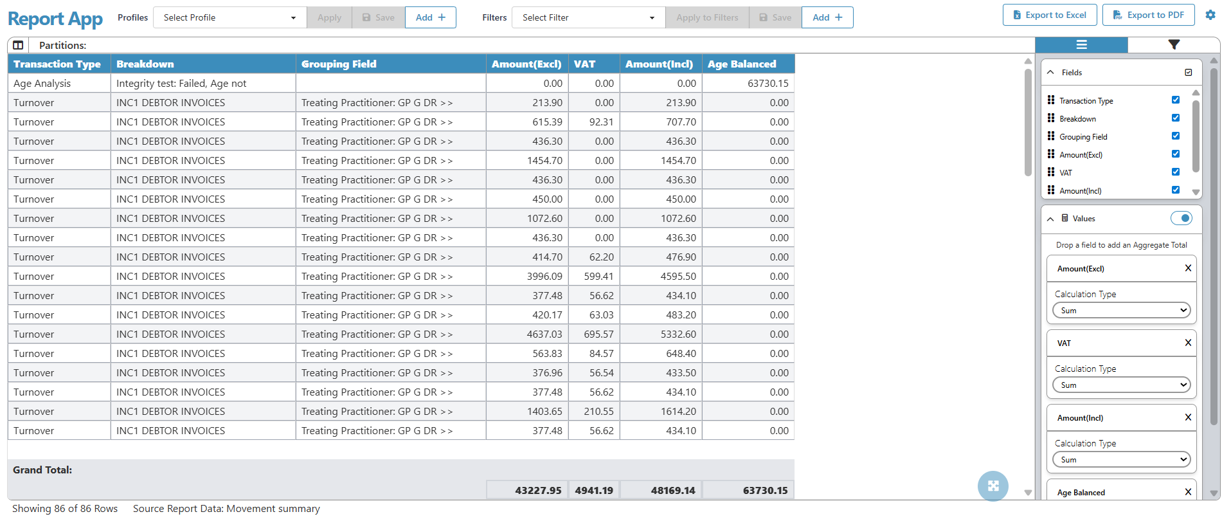Grab the Grouping Field drag handle
This screenshot has height=521, width=1231.
pos(1051,136)
